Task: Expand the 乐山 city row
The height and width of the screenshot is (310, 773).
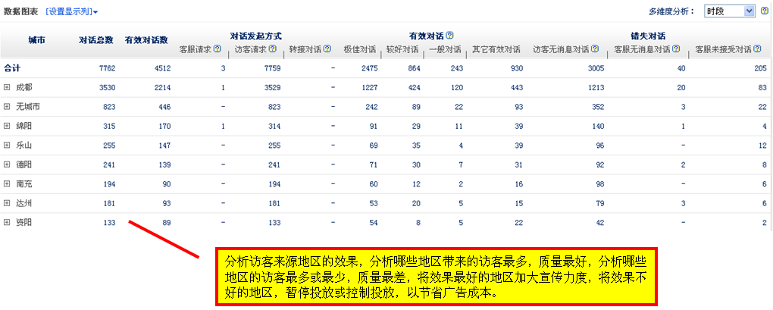Action: point(7,145)
